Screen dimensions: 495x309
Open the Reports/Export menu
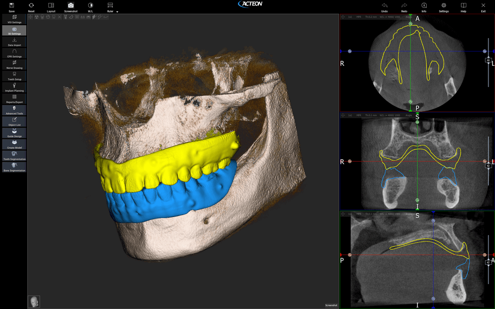pos(14,98)
